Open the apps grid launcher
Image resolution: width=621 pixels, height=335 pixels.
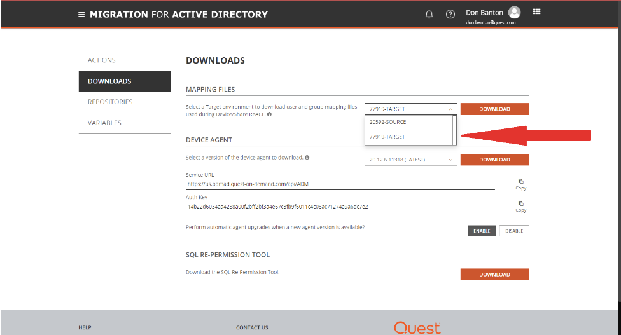pyautogui.click(x=536, y=11)
